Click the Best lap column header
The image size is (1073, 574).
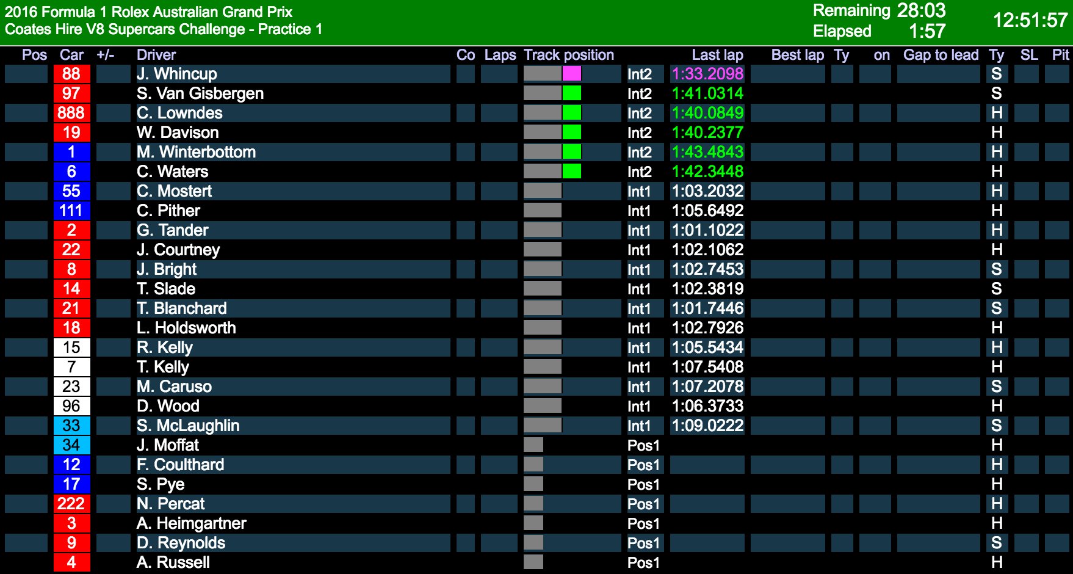[x=798, y=55]
